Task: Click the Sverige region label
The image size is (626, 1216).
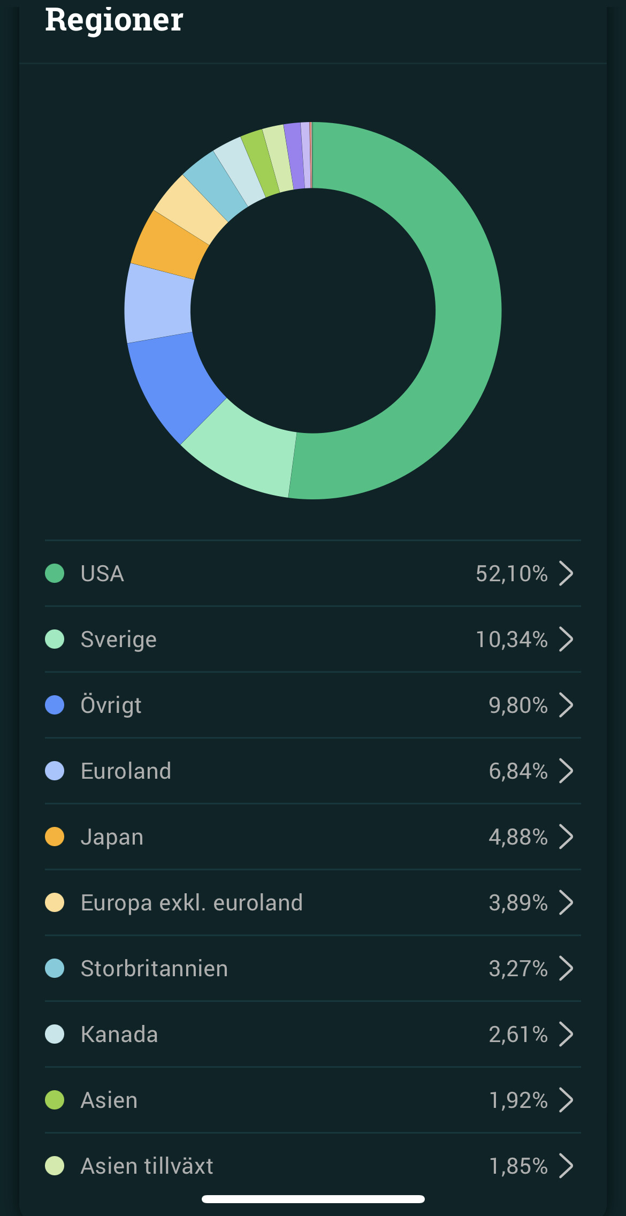Action: tap(119, 640)
